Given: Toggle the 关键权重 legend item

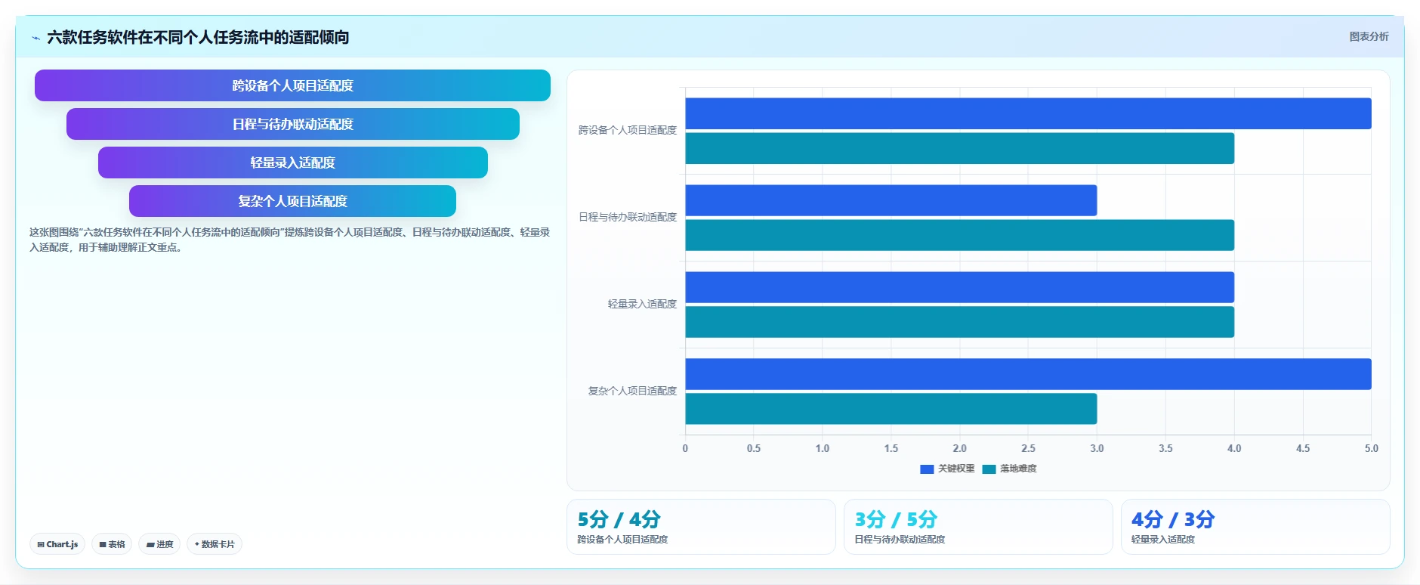Looking at the screenshot, I should [947, 469].
